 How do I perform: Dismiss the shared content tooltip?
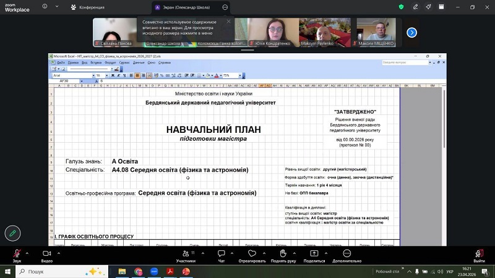coord(228,22)
